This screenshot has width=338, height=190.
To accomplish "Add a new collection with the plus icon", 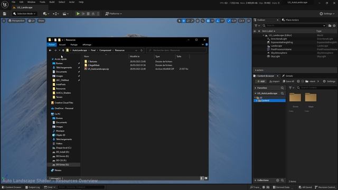I will click(277, 180).
